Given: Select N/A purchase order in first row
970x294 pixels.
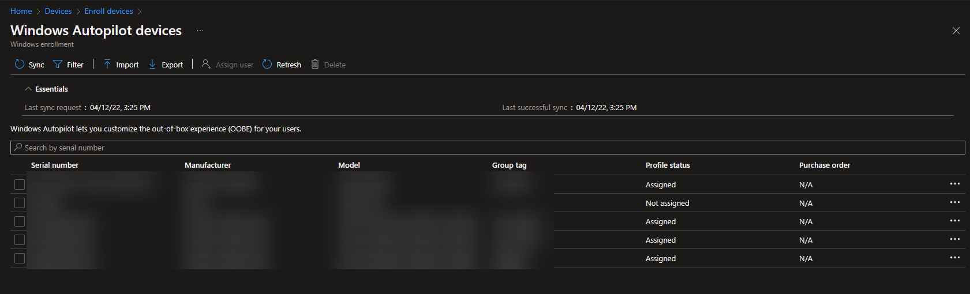Looking at the screenshot, I should [806, 185].
